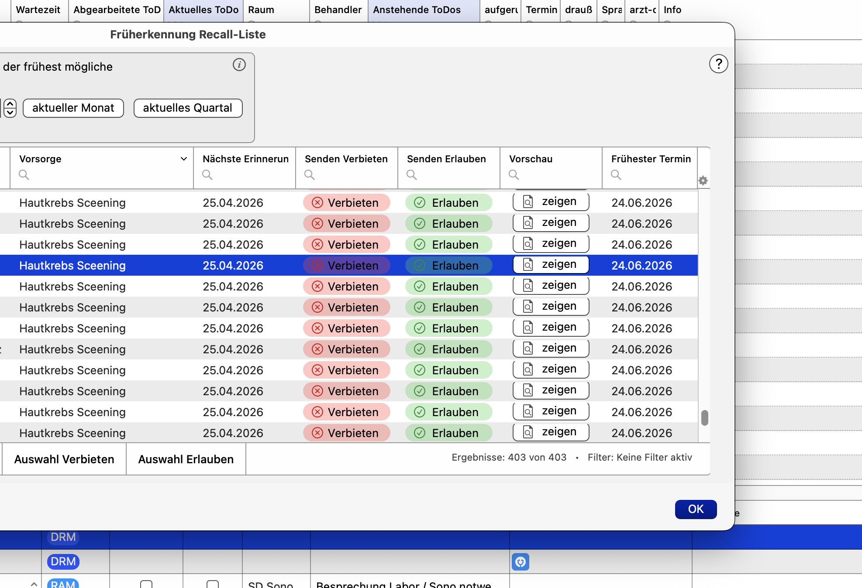Click search icon under Senden Verbieten column
862x588 pixels.
[310, 175]
